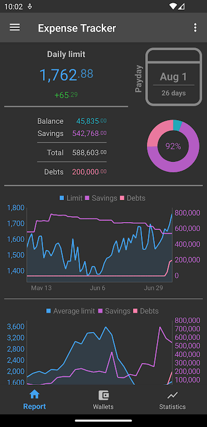Tap the WiFi status icon
The image size is (207, 427).
172,6
